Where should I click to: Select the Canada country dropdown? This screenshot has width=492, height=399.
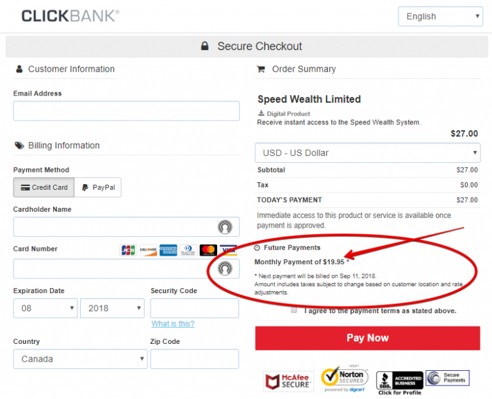[x=80, y=359]
